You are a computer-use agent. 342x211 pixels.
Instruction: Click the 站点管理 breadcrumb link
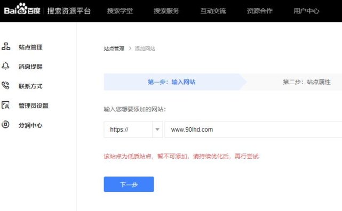[x=114, y=48]
